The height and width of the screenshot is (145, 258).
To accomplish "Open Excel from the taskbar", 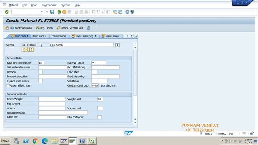I will pyautogui.click(x=92, y=141).
